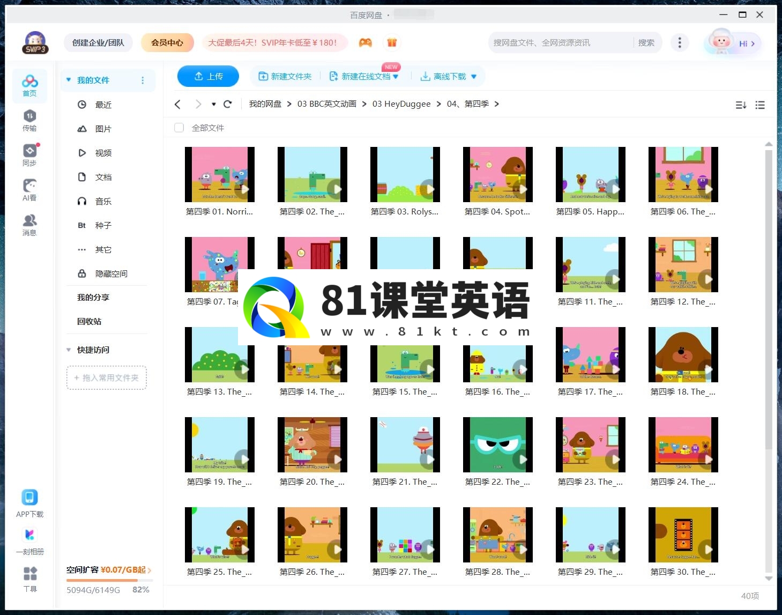Open the 同步 sync icon

pos(29,155)
